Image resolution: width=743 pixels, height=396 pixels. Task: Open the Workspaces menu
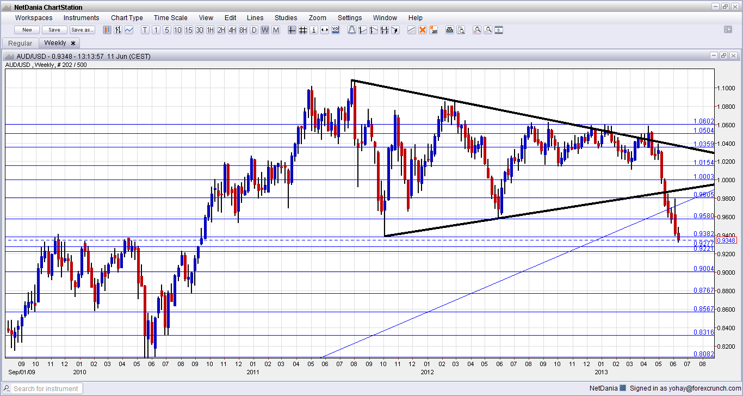tap(34, 18)
